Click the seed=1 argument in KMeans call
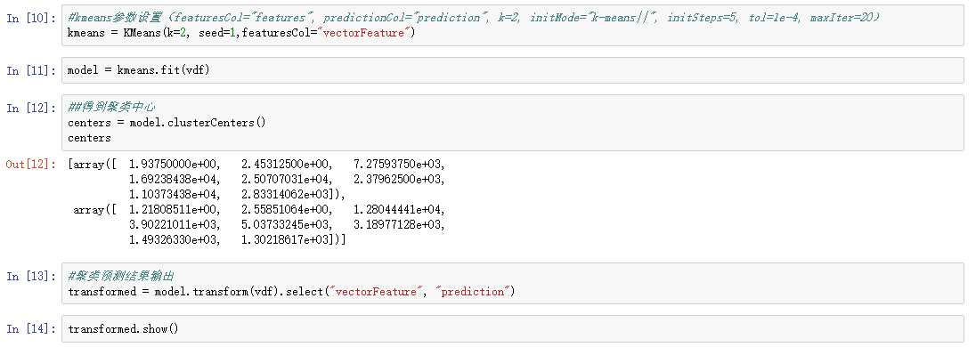Image resolution: width=976 pixels, height=347 pixels. [x=216, y=33]
